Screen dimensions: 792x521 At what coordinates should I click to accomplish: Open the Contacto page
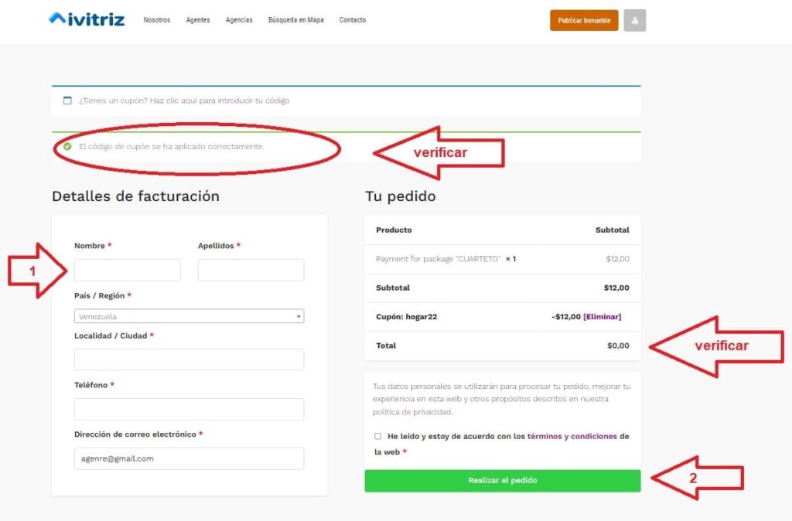click(353, 20)
